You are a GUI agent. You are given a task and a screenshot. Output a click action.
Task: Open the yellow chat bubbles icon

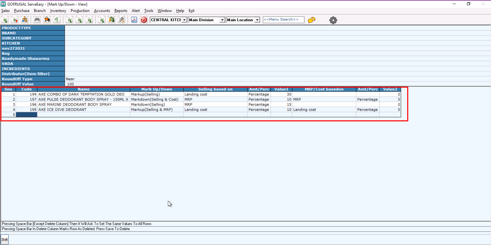coord(312,20)
